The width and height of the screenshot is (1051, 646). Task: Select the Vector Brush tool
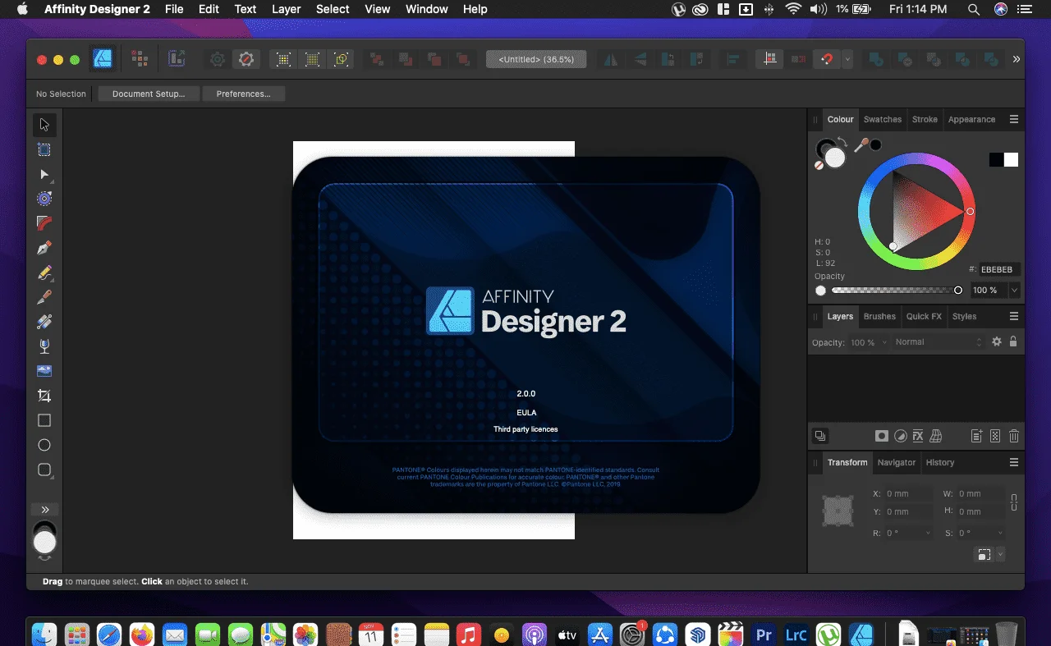click(x=44, y=296)
